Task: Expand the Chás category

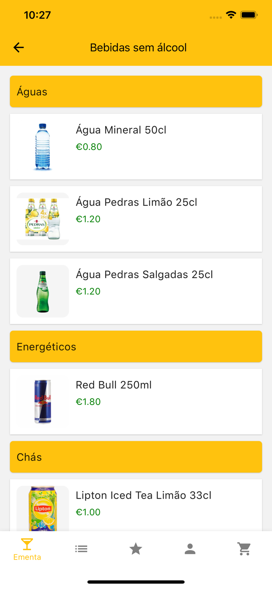Action: pyautogui.click(x=136, y=457)
